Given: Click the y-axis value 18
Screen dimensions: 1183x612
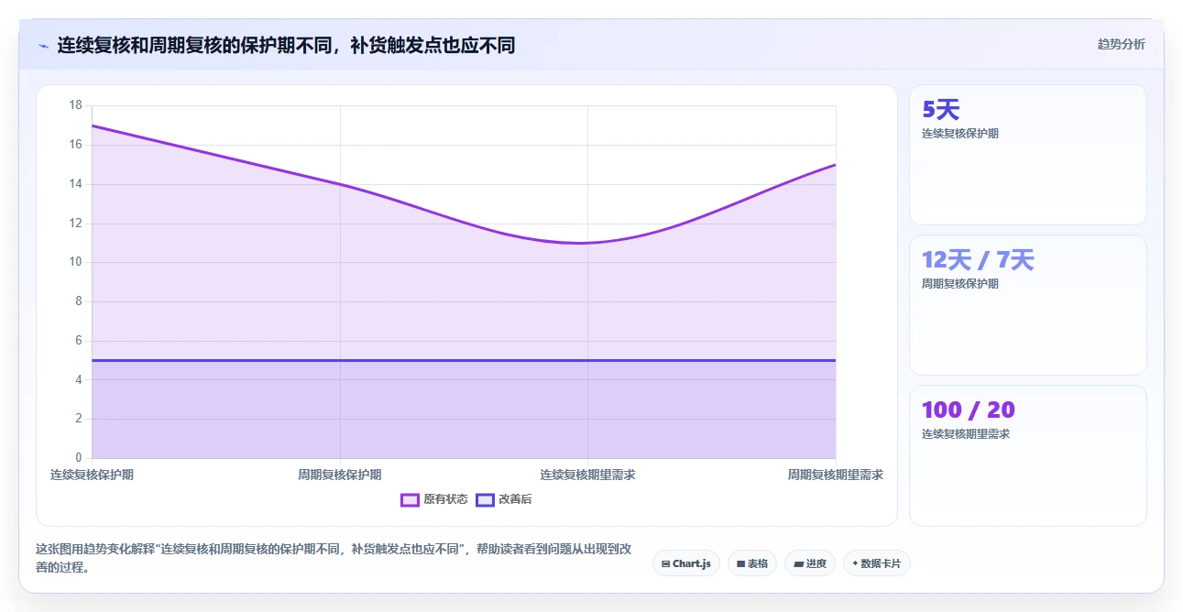Looking at the screenshot, I should [75, 105].
